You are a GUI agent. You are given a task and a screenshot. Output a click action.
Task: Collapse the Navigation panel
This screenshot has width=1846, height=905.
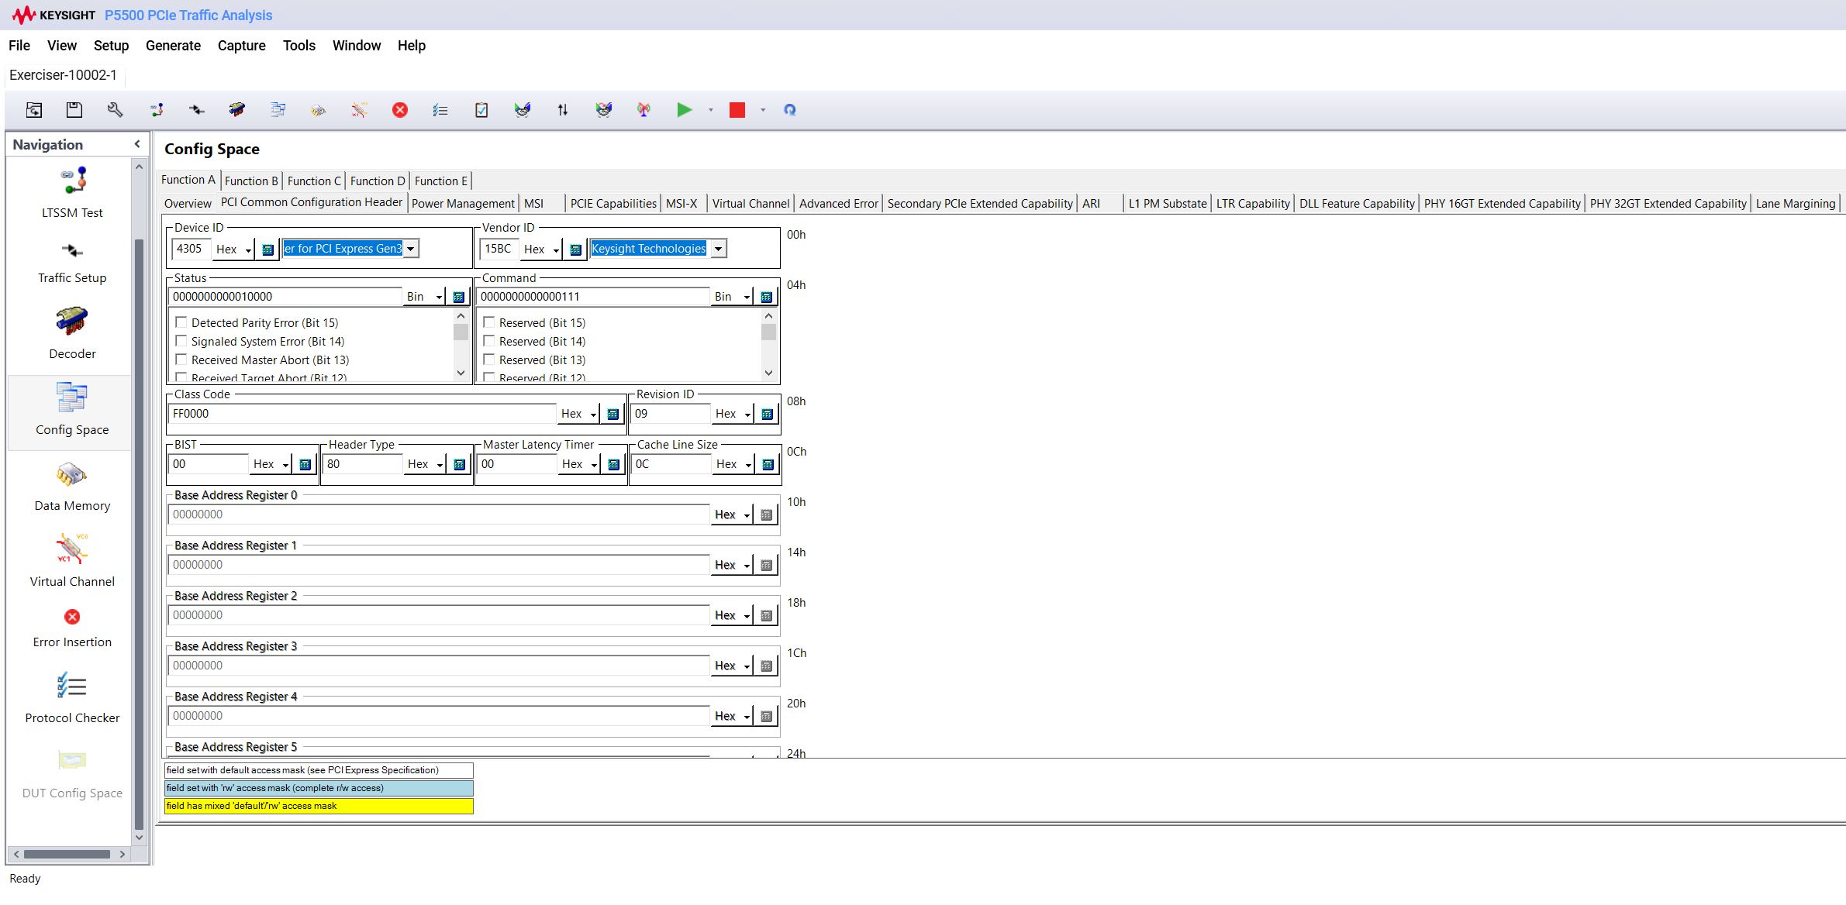click(x=137, y=144)
